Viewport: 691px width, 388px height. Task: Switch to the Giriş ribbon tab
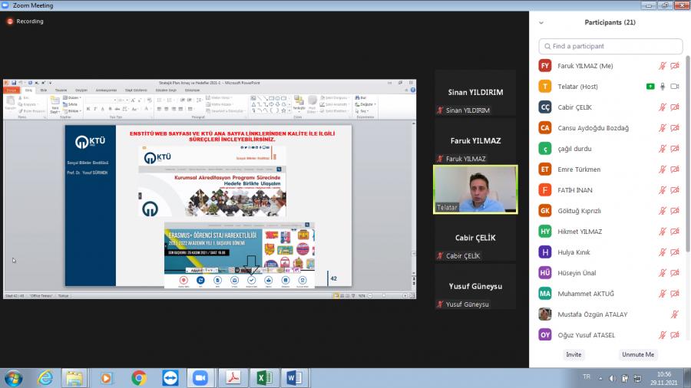click(30, 90)
